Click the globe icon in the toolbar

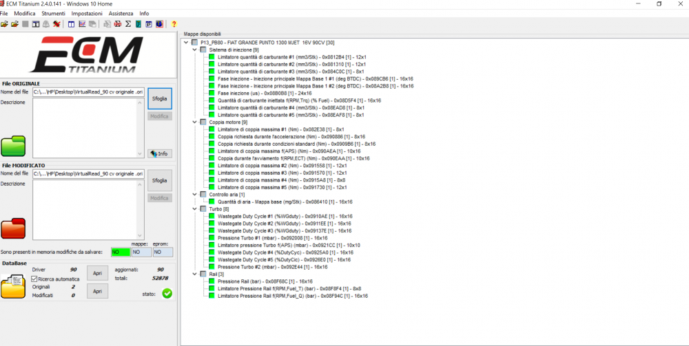point(160,23)
